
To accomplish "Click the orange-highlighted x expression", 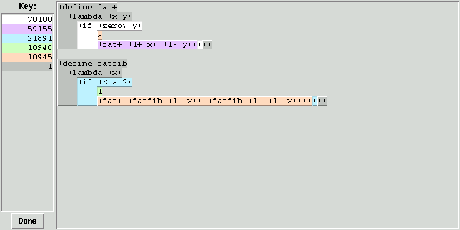I will tap(100, 36).
